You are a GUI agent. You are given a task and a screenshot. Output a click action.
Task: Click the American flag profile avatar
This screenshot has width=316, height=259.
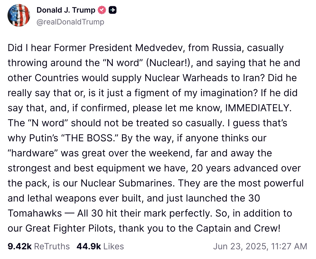pos(19,16)
